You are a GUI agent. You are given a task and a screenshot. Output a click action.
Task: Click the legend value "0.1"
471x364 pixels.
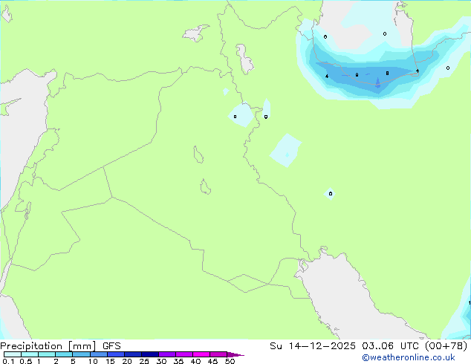click(x=8, y=361)
